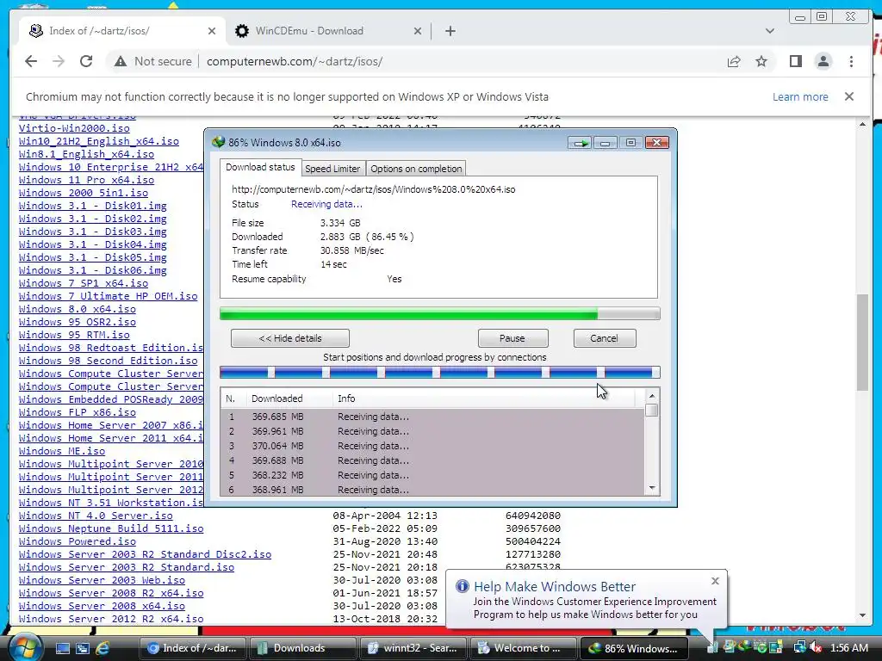Open the profile avatar button
The image size is (882, 661).
click(x=823, y=61)
